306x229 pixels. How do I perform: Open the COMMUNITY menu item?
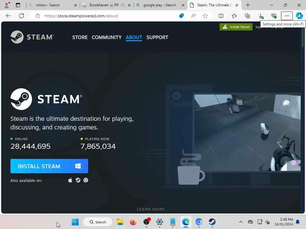(x=107, y=37)
